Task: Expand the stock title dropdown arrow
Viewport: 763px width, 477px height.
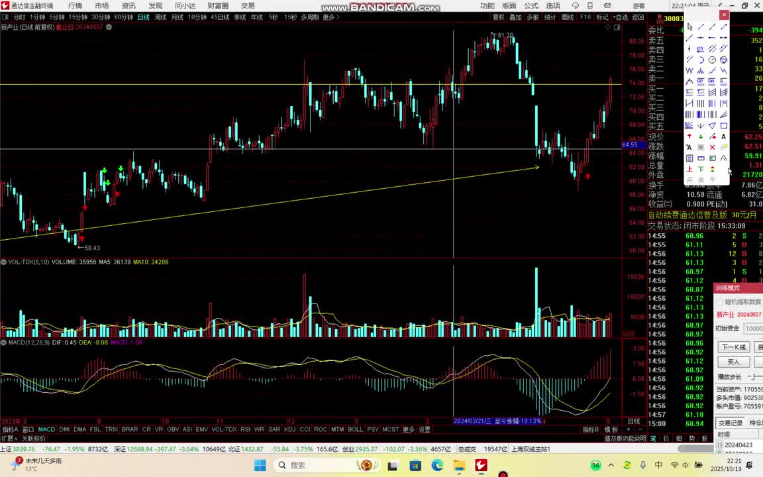Action: pos(109,27)
